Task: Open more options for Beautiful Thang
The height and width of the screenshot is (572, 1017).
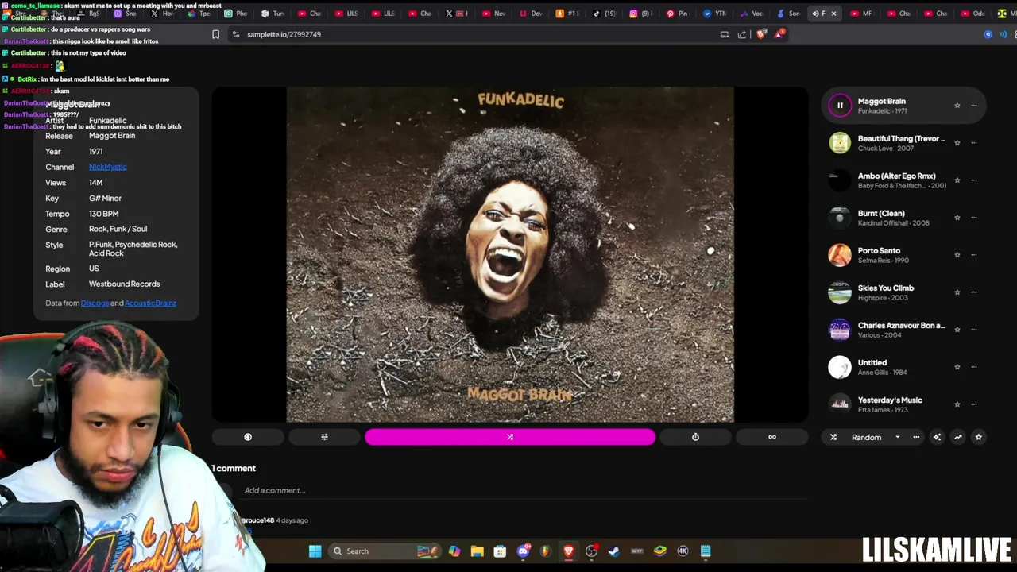Action: click(x=973, y=143)
